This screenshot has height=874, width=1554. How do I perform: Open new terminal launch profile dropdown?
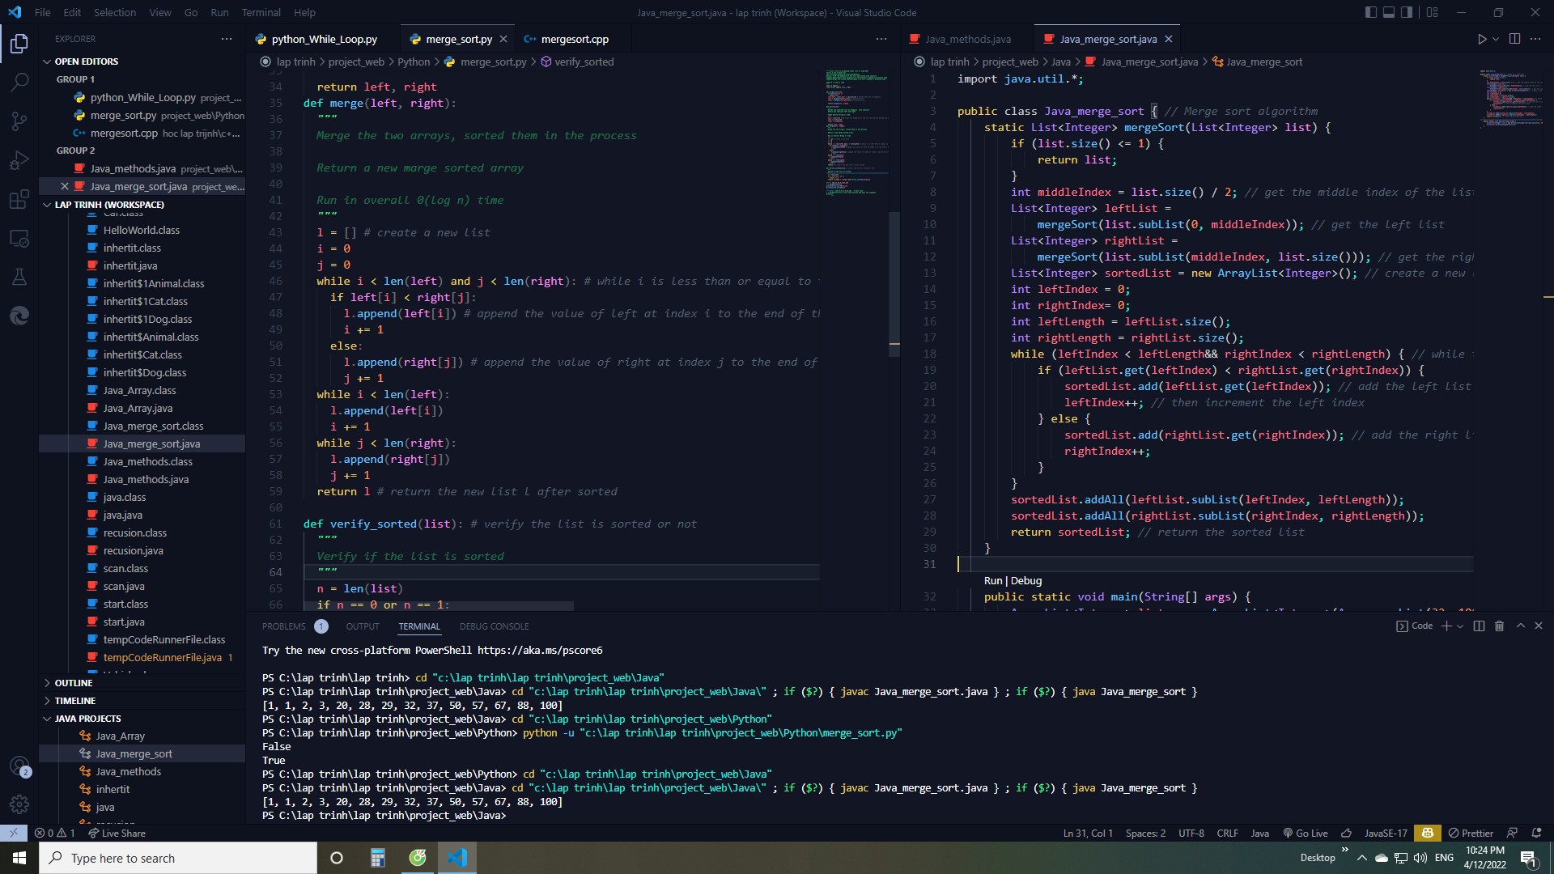(x=1460, y=626)
